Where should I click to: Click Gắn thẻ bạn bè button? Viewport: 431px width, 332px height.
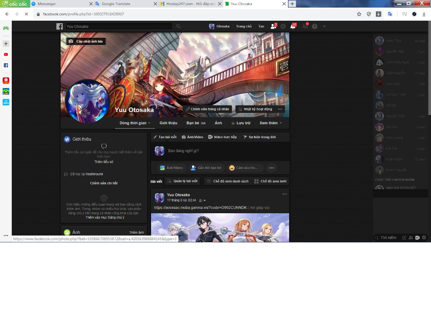(x=206, y=168)
